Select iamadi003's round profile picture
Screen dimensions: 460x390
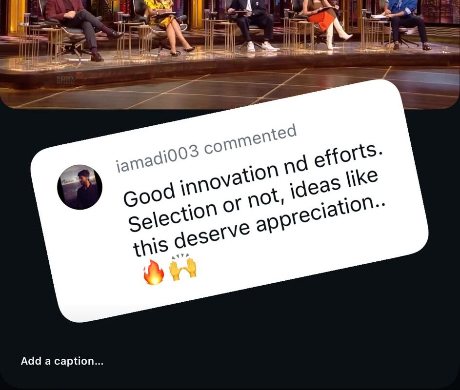[x=80, y=187]
